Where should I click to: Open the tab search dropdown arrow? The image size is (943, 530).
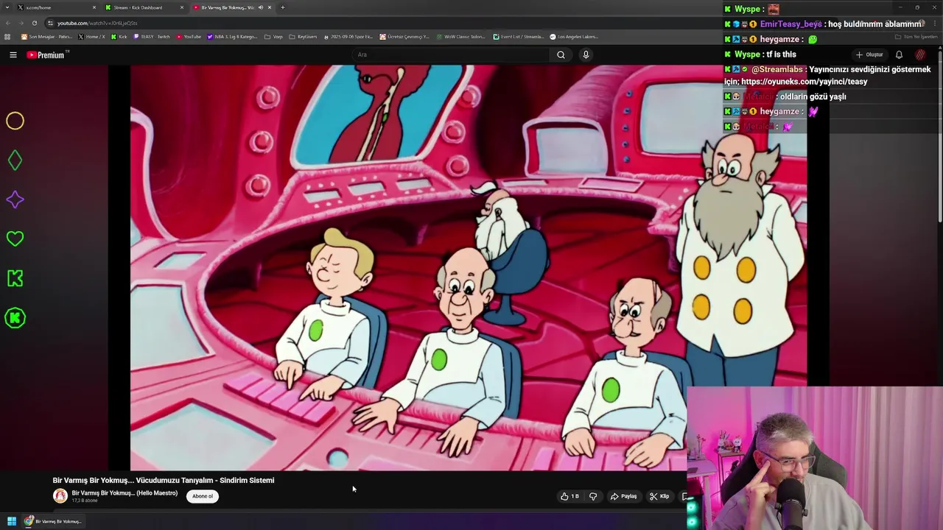pos(7,7)
